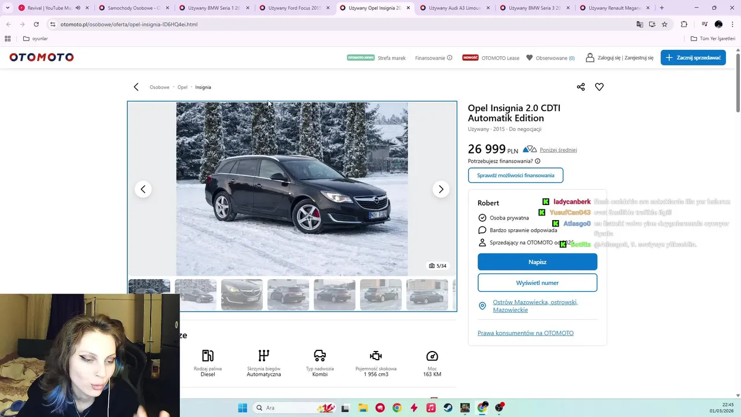Close the Opel Insignia tab

(x=408, y=8)
